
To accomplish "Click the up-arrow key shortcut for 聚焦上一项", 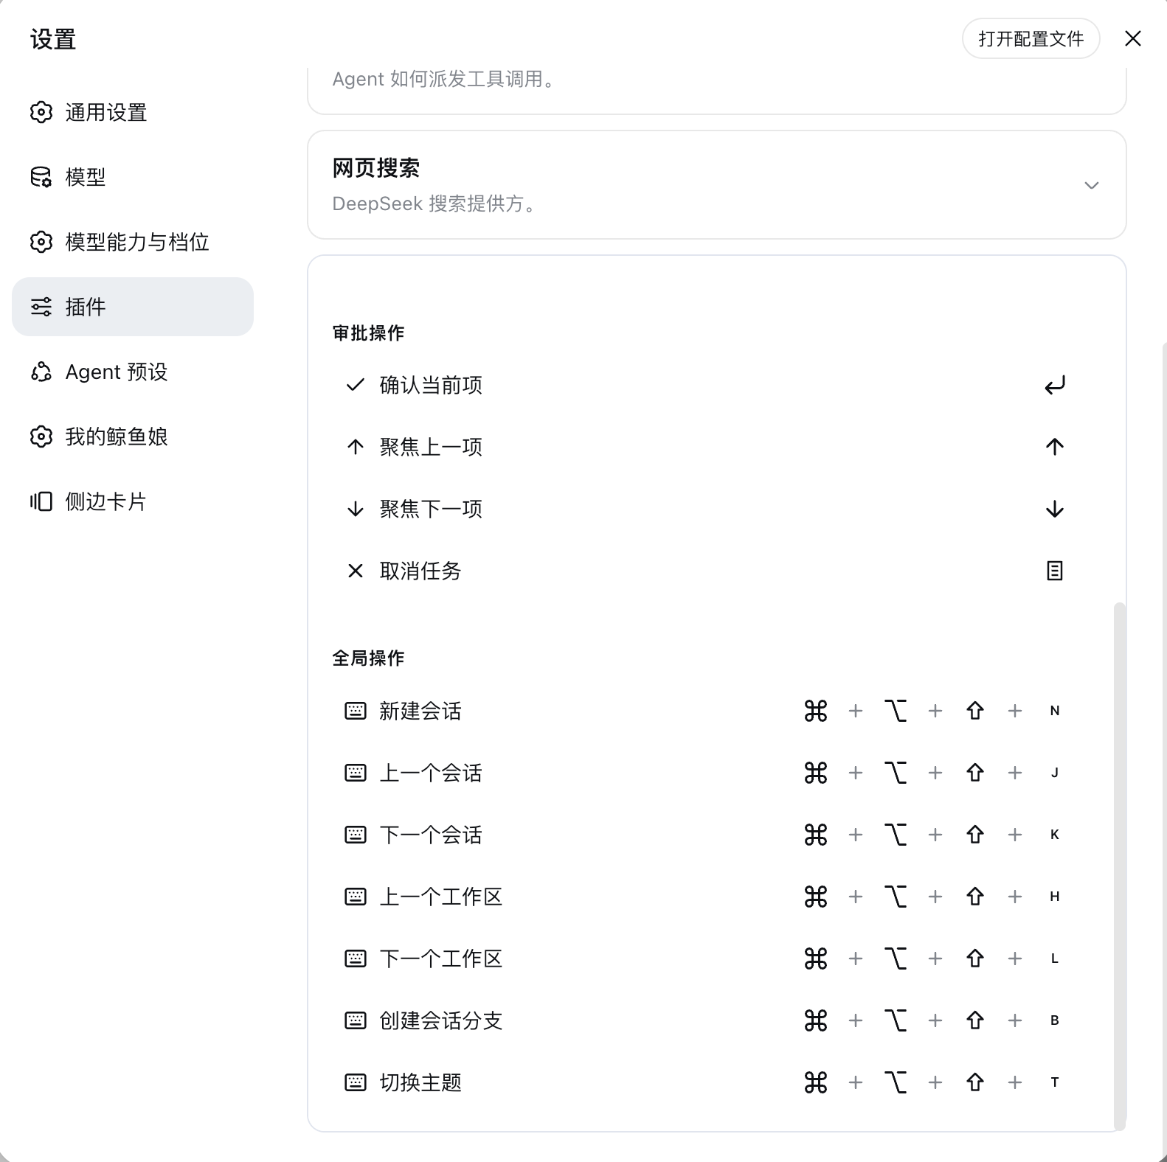I will coord(1055,447).
